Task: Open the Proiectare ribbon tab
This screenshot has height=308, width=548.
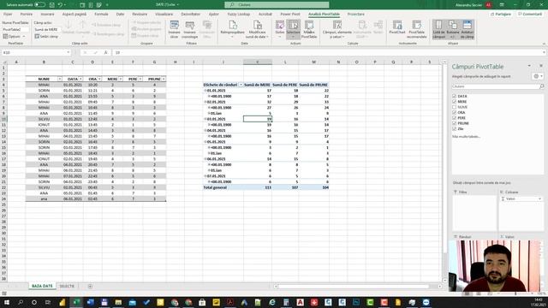Action: coord(356,15)
